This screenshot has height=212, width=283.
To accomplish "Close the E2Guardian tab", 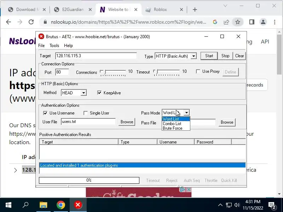I will [x=90, y=10].
